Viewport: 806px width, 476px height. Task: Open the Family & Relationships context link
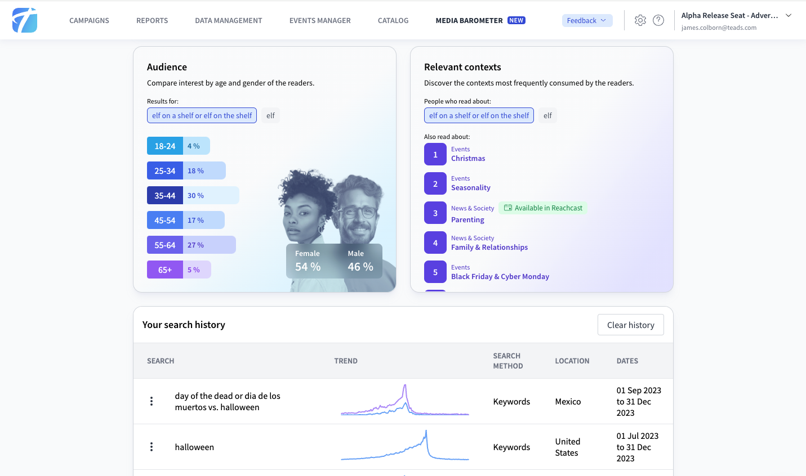coord(489,248)
